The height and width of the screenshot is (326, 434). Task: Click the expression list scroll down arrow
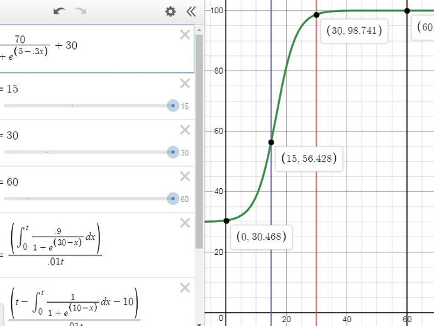tap(199, 324)
